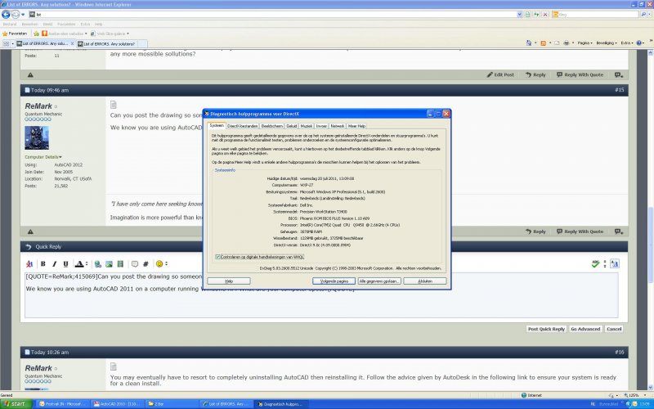Click the add to favorites bar star icon

click(36, 34)
